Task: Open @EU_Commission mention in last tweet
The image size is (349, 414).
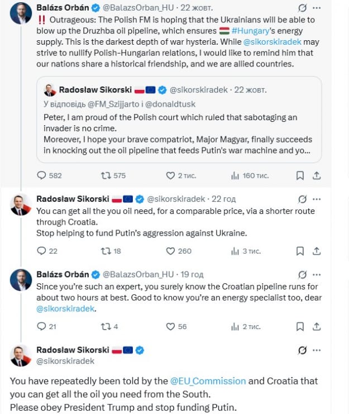Action: point(208,381)
